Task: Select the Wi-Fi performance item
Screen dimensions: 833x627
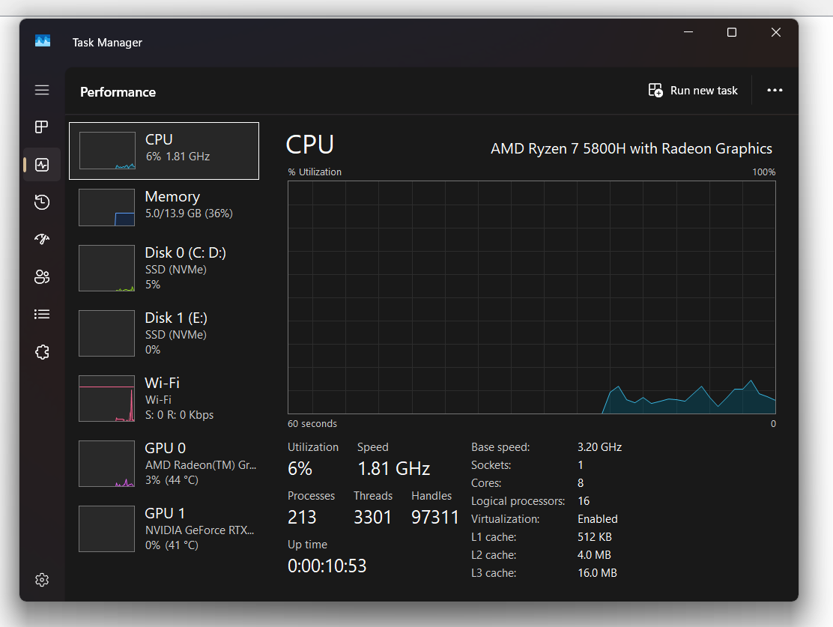Action: coord(164,399)
